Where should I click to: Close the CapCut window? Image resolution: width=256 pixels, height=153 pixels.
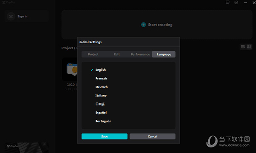254,3
